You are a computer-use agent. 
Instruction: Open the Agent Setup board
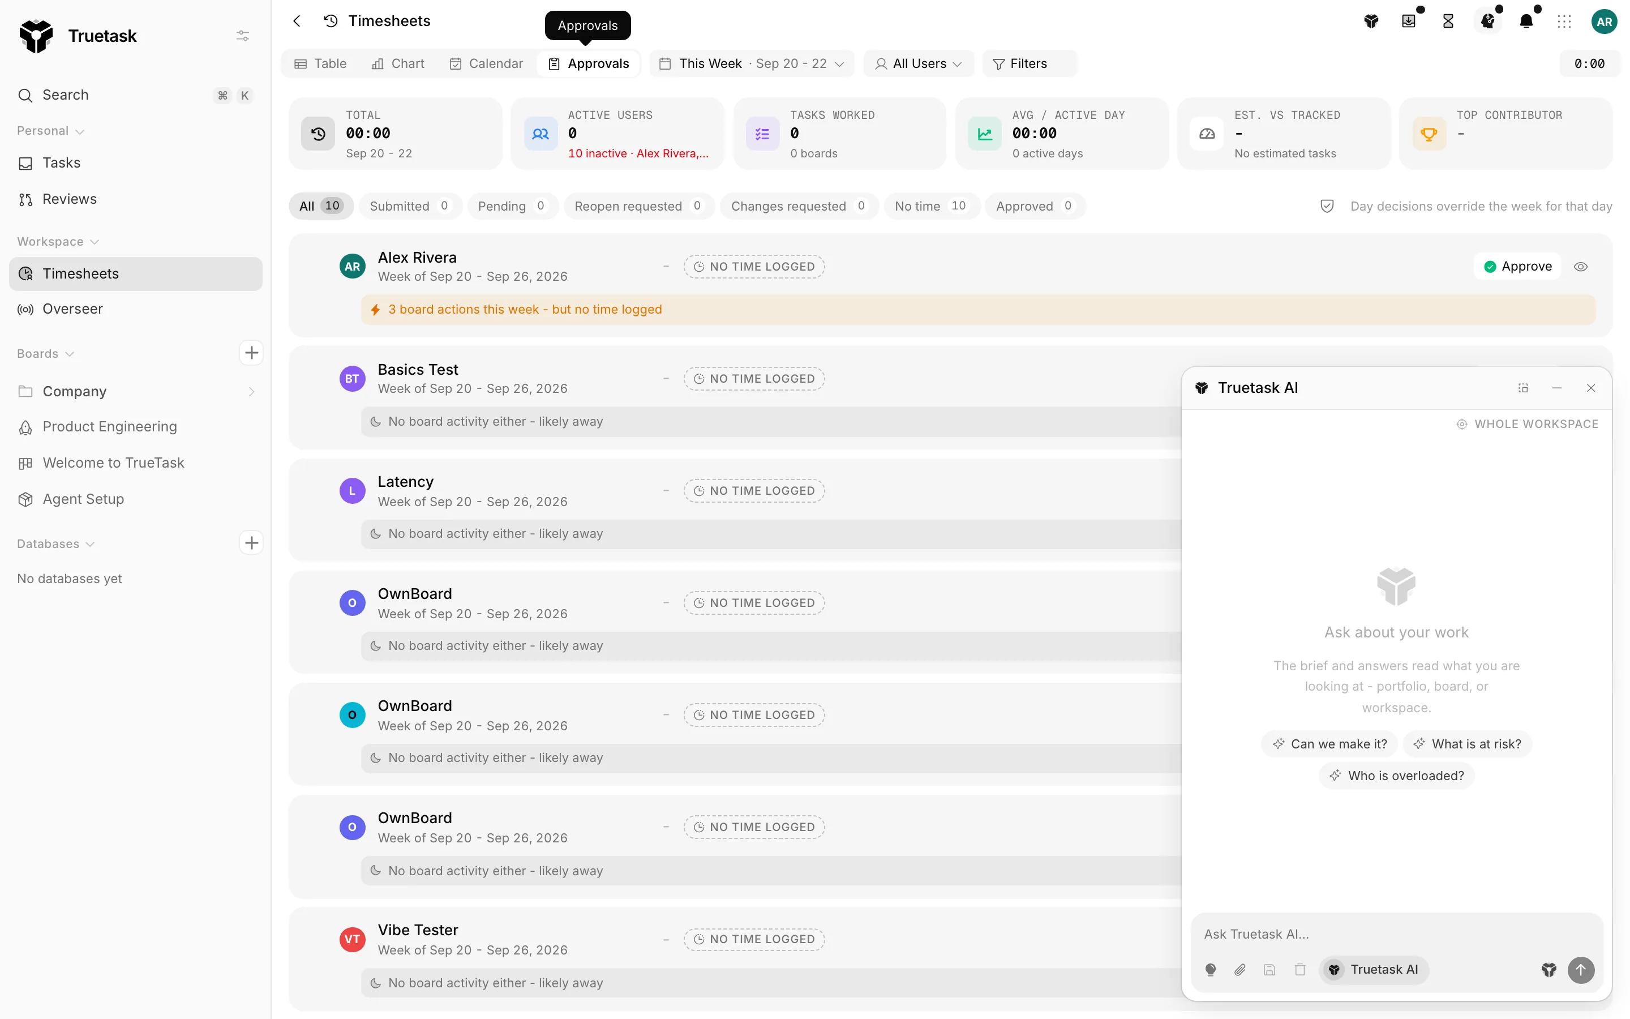(135, 499)
